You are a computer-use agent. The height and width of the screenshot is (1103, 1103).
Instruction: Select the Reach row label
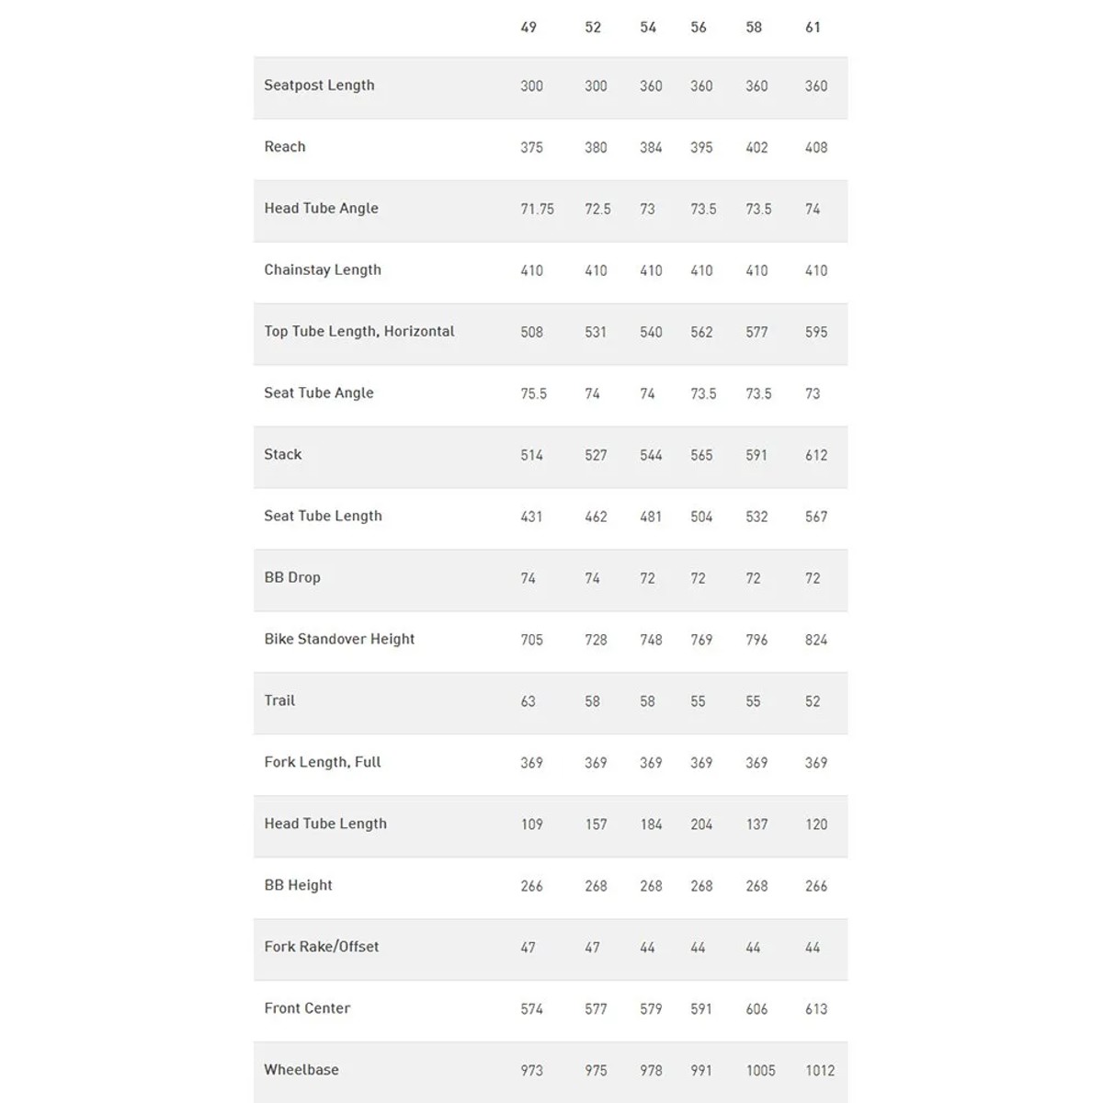click(x=285, y=147)
